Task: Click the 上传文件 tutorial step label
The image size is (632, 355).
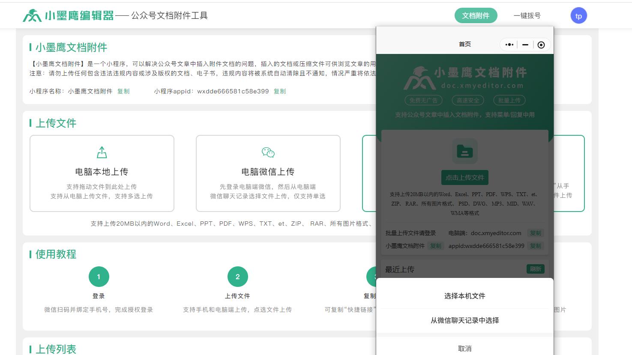Action: click(x=237, y=296)
